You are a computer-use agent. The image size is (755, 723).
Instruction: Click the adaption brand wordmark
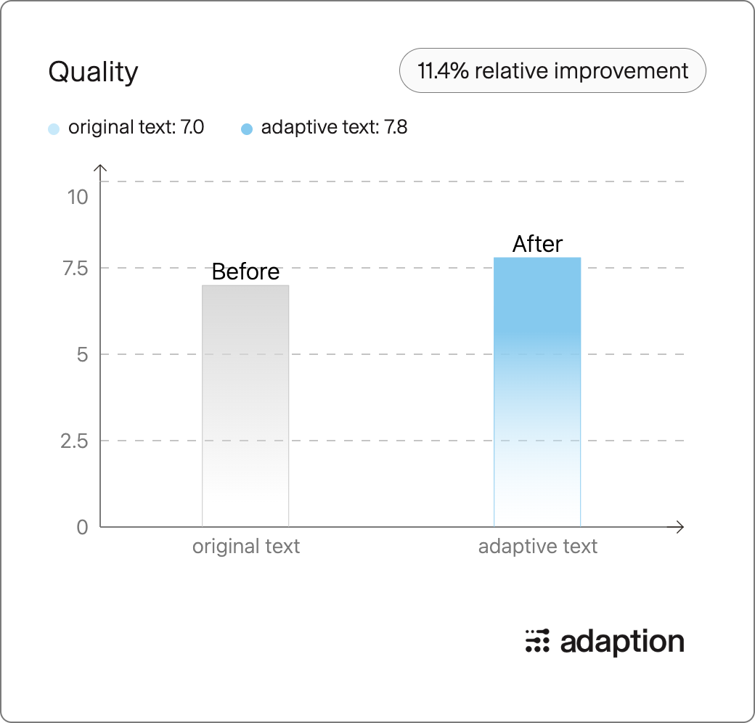click(622, 642)
